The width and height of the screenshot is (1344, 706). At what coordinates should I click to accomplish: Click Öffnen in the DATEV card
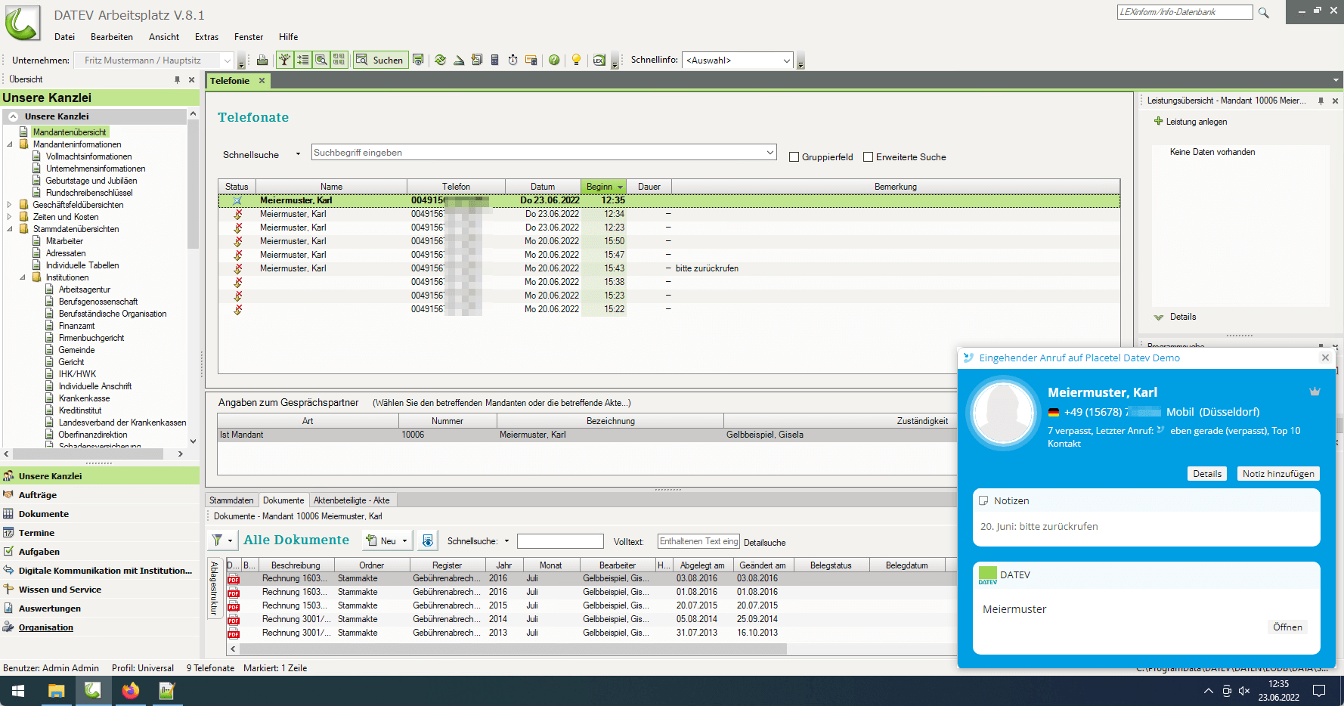[x=1287, y=627]
